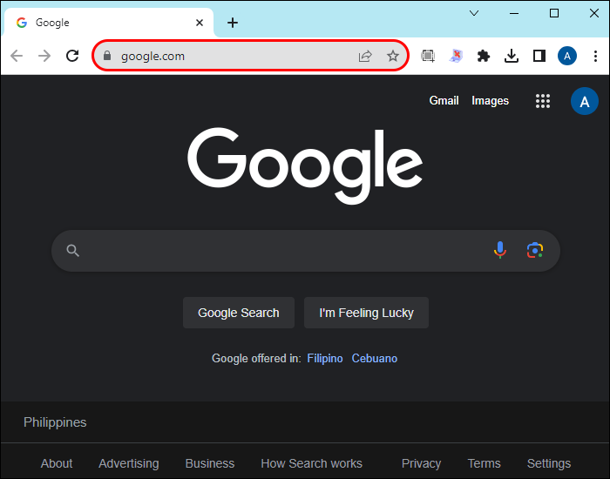The height and width of the screenshot is (479, 610).
Task: Open new tab with plus button
Action: coord(233,23)
